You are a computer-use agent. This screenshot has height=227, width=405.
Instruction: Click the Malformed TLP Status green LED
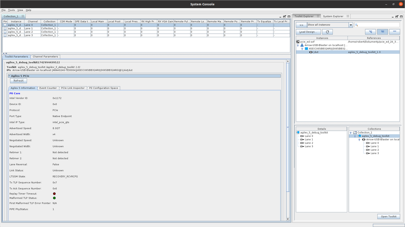[54, 198]
